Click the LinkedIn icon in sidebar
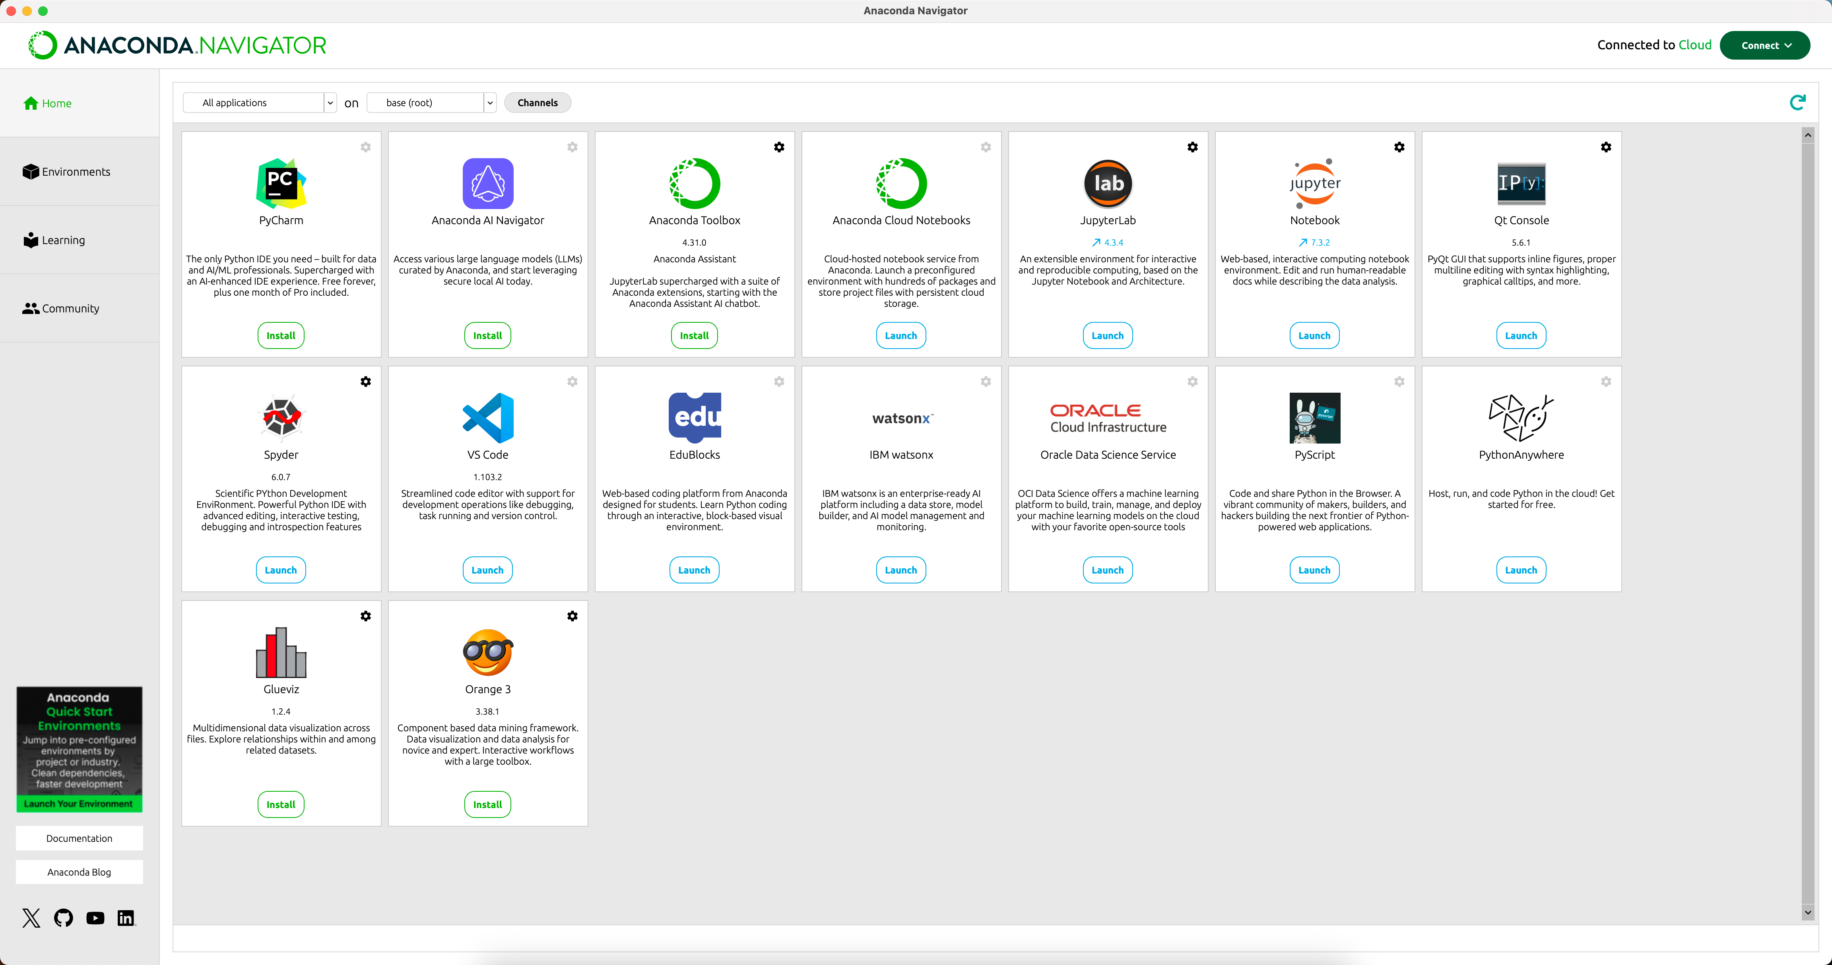1832x965 pixels. pyautogui.click(x=126, y=917)
